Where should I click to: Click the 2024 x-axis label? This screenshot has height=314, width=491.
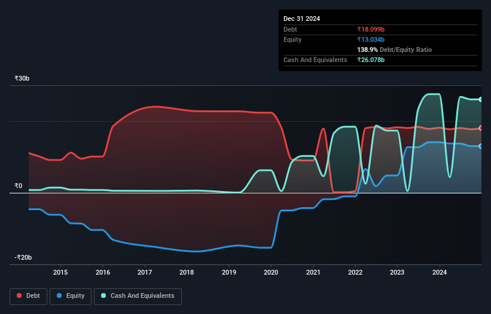[x=440, y=272]
